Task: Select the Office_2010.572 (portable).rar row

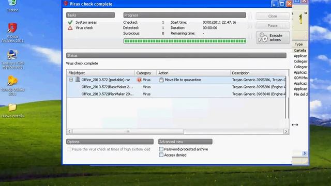Action: (176, 80)
